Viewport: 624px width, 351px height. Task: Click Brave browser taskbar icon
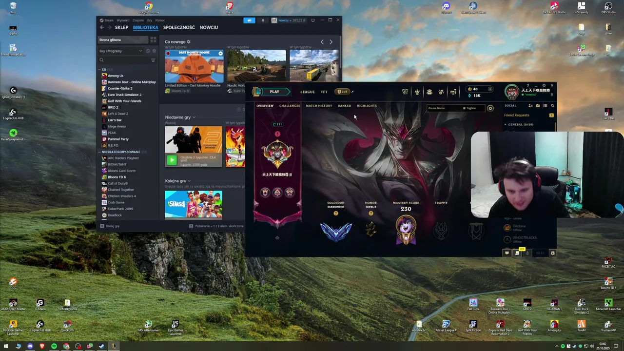click(42, 346)
